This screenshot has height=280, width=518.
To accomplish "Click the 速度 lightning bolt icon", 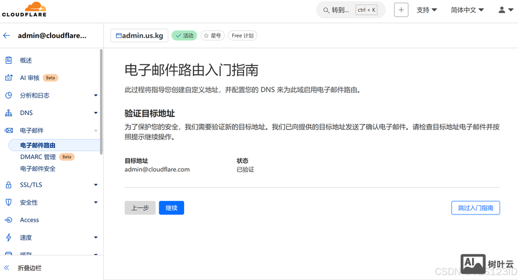I will point(8,237).
